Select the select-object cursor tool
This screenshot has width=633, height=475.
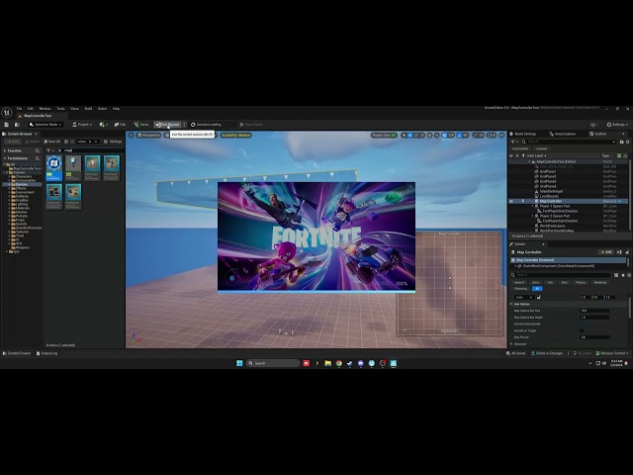404,136
